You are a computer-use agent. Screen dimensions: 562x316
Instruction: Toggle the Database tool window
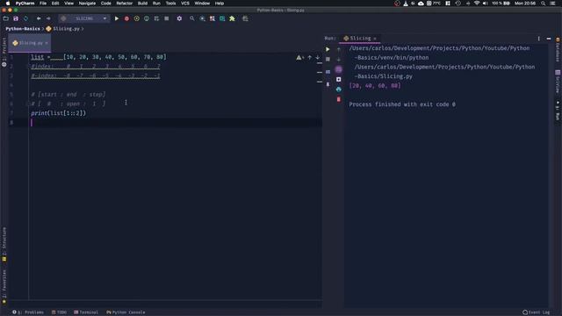(x=558, y=50)
